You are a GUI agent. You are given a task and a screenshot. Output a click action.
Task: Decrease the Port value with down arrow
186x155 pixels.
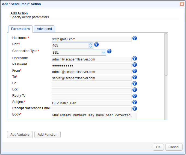[91, 47]
